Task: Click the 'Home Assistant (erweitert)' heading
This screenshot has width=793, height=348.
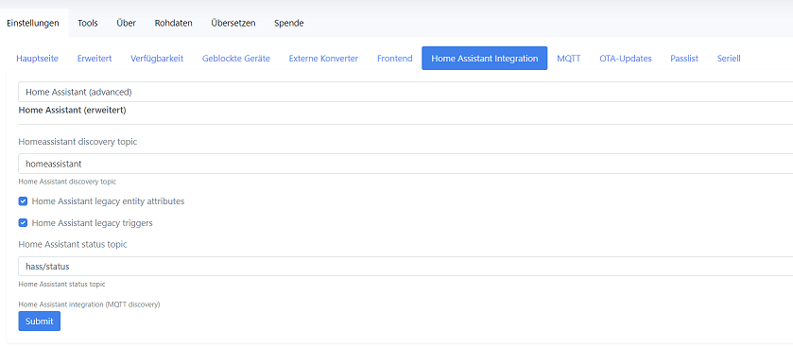Action: 73,110
